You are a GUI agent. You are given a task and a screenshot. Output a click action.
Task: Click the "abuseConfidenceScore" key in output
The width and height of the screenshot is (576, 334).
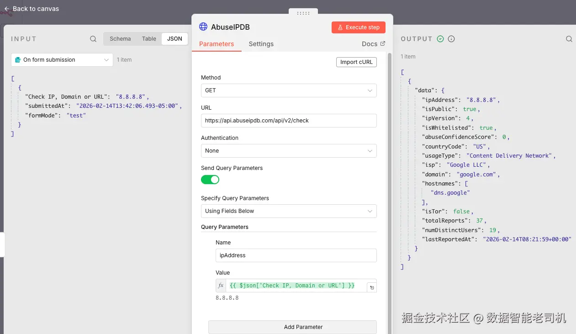tap(459, 137)
